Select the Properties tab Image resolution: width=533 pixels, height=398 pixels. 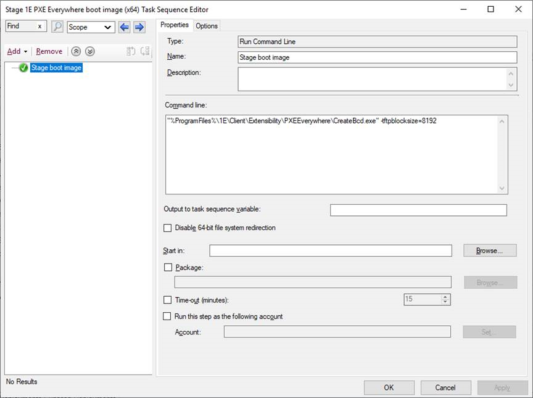pos(175,25)
